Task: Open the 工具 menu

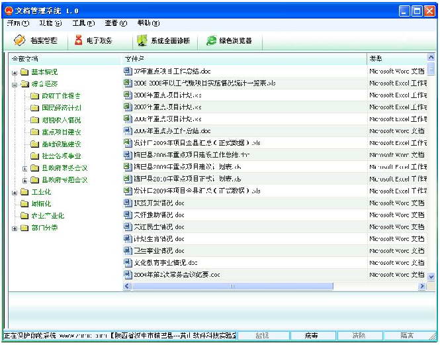Action: coord(83,23)
